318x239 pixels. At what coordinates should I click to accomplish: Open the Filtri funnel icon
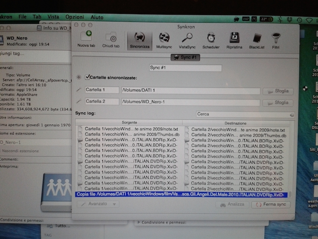point(275,41)
